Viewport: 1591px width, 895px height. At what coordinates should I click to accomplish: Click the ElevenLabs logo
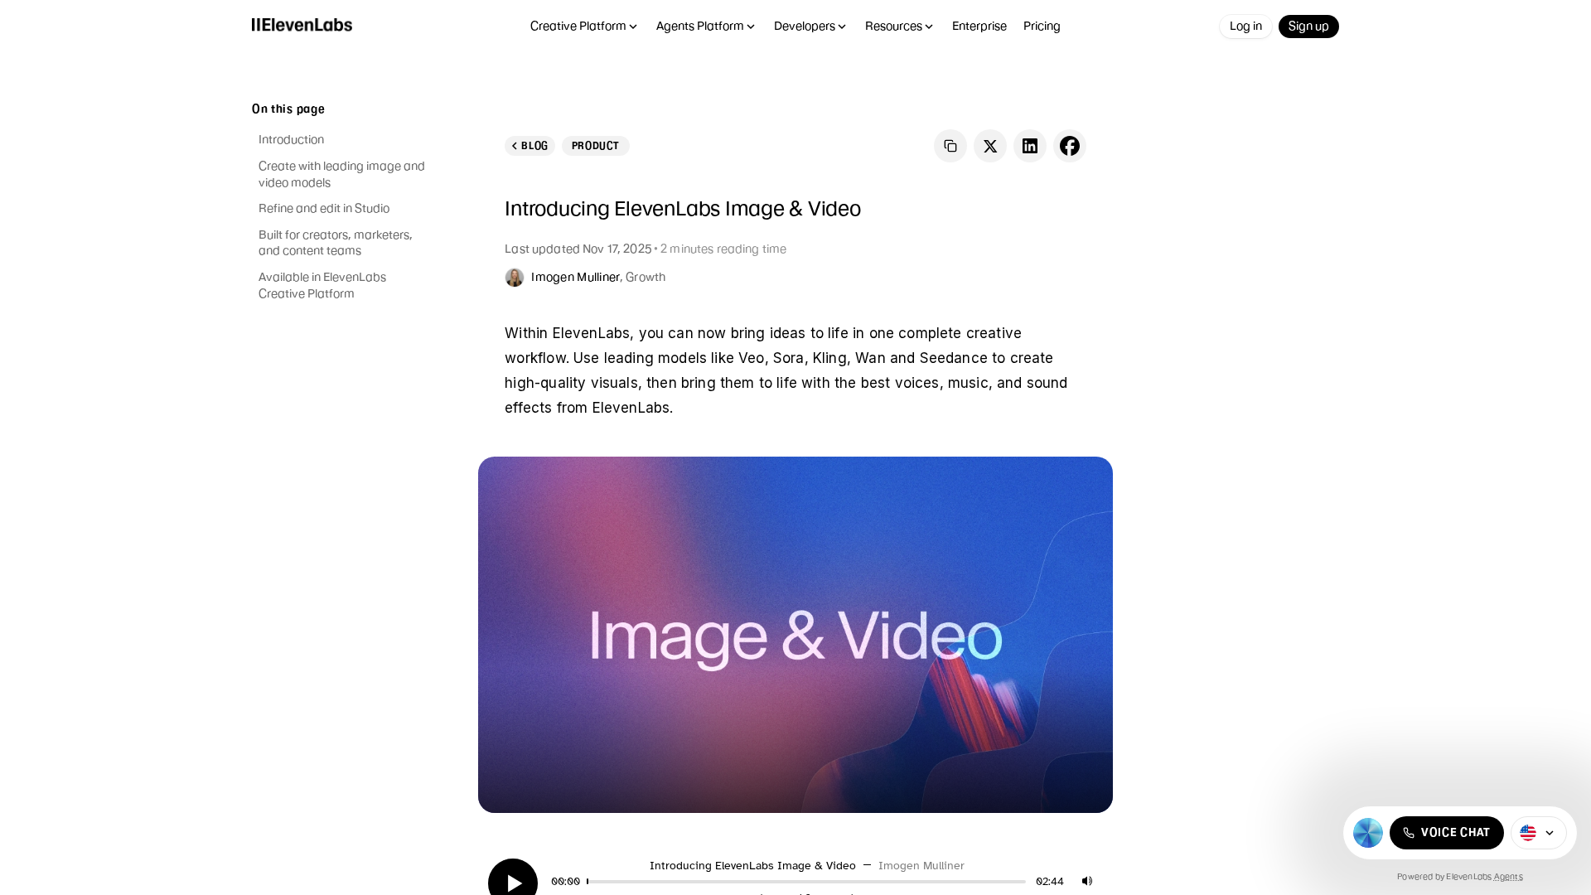(302, 26)
